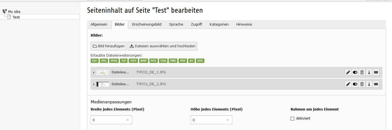Viewport: 392px width, 130px height.
Task: Edit metadata of TYPO3_DE_1.JPG via pencil icon
Action: [x=348, y=72]
